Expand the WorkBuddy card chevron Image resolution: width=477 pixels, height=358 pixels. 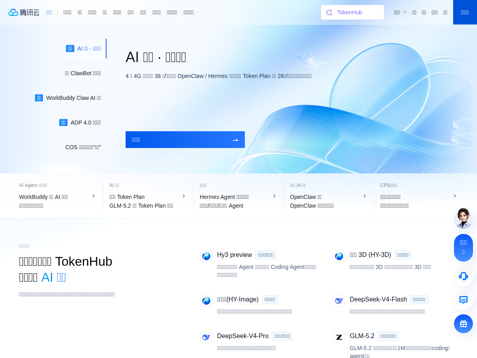click(x=93, y=196)
